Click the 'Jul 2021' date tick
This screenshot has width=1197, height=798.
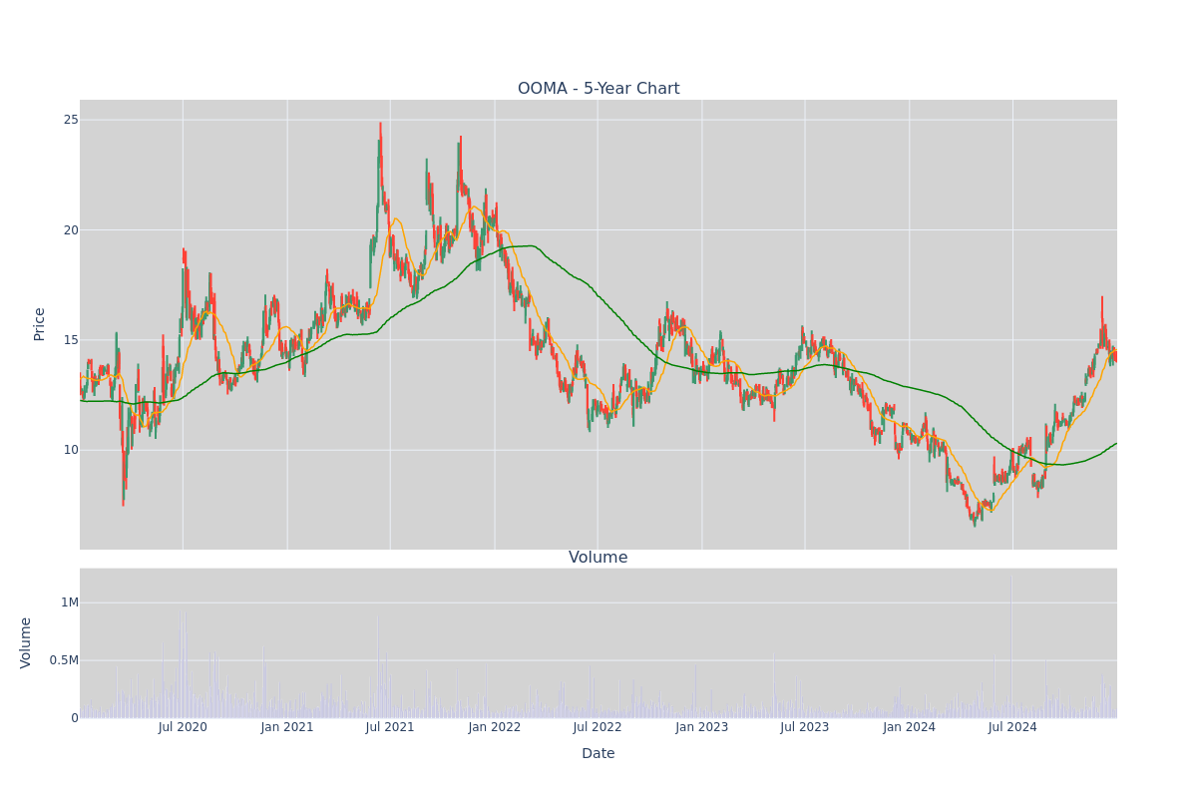pyautogui.click(x=390, y=727)
